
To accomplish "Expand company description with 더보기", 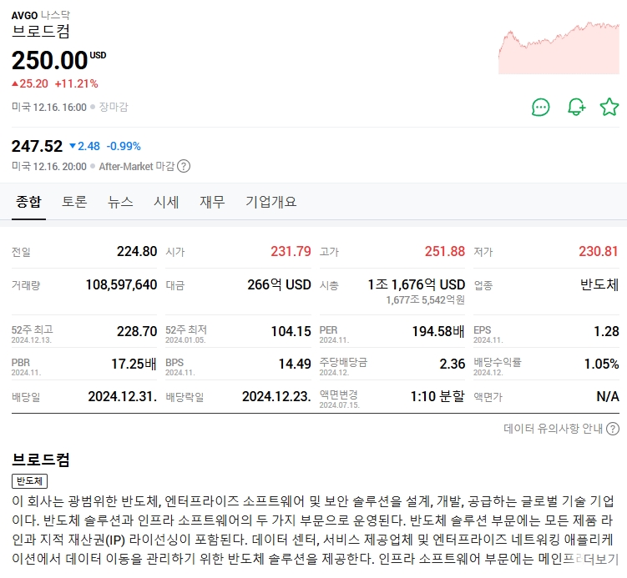I will tap(600, 559).
